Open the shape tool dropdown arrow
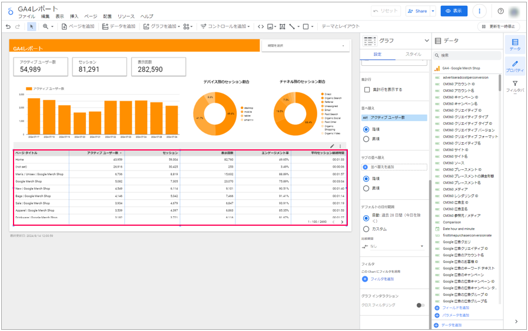528x331 pixels. [312, 26]
